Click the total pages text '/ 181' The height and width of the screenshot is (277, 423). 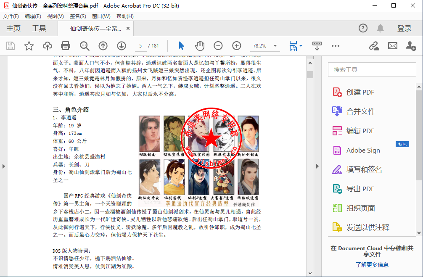click(x=153, y=46)
